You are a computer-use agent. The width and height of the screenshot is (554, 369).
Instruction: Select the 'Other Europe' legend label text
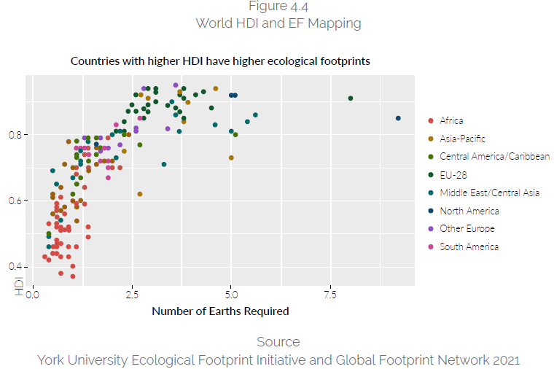467,229
